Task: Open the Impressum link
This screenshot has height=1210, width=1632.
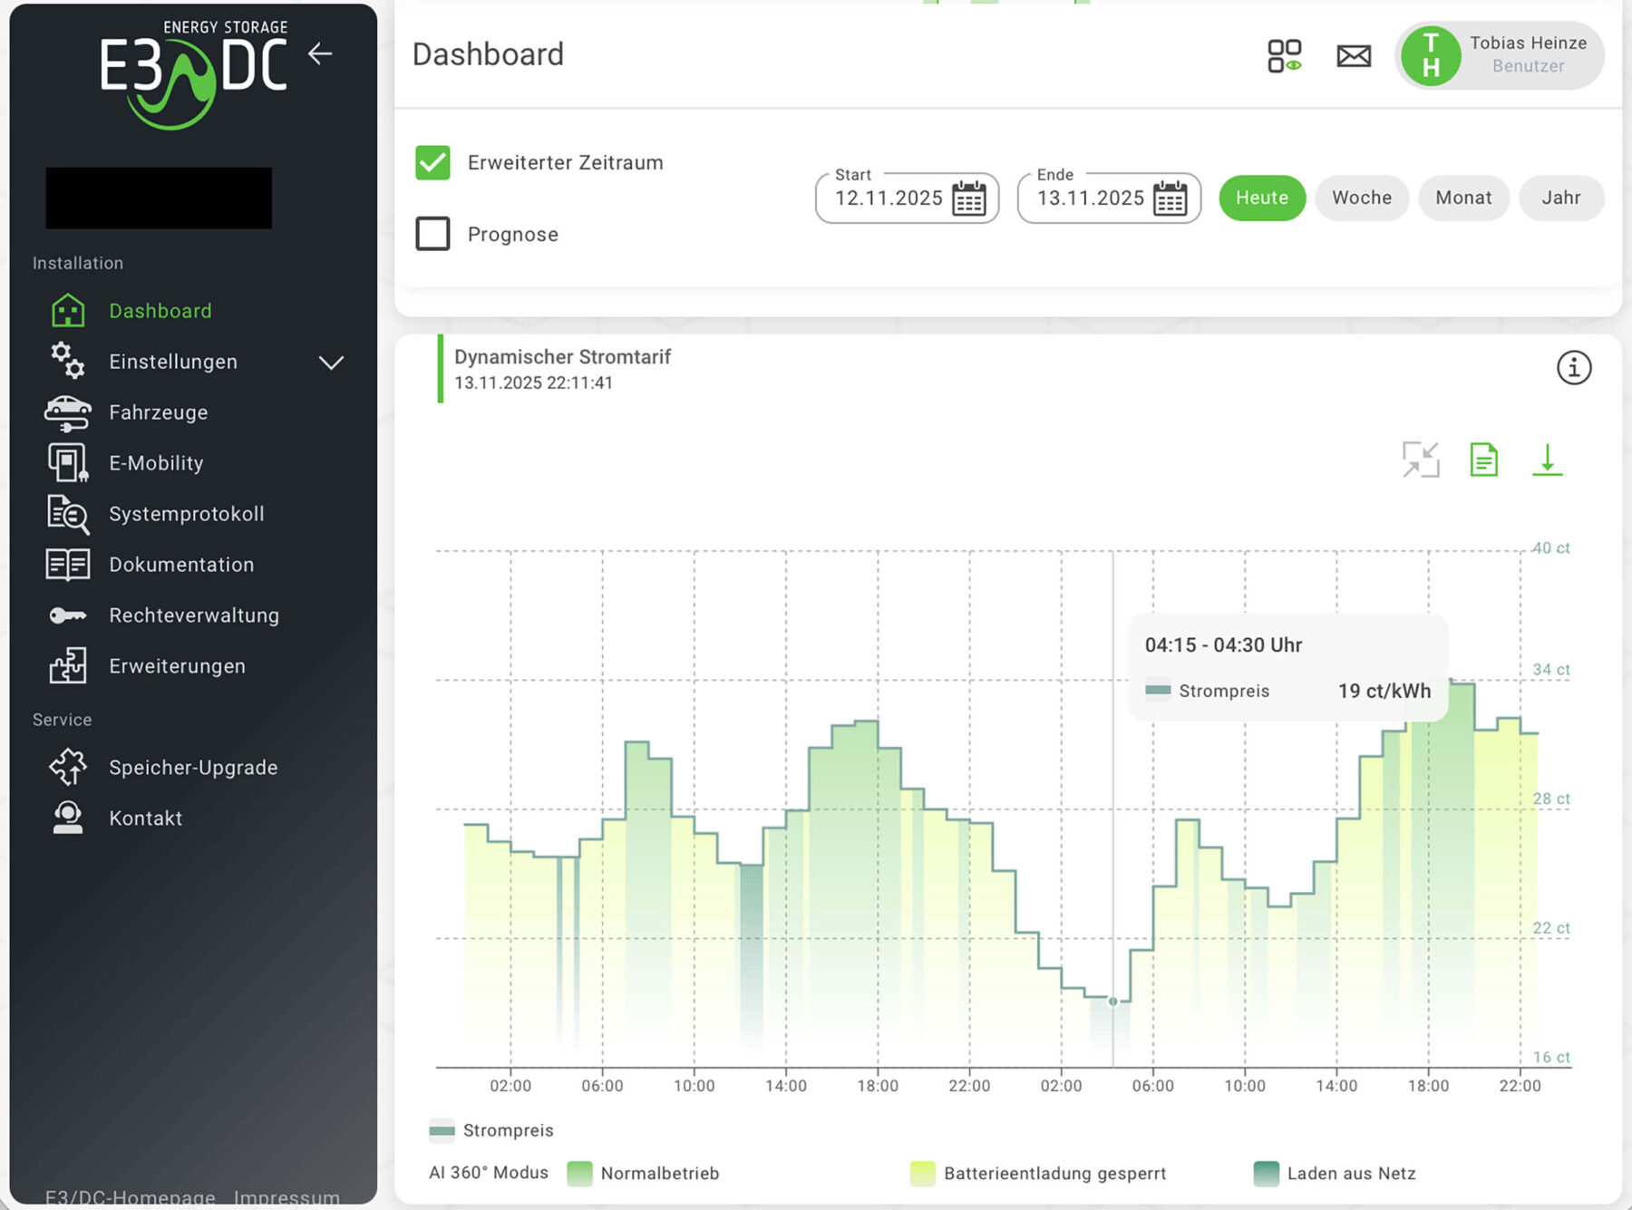Action: pyautogui.click(x=287, y=1196)
